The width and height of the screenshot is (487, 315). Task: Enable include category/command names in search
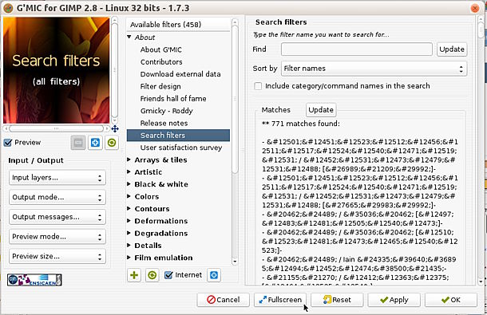258,86
